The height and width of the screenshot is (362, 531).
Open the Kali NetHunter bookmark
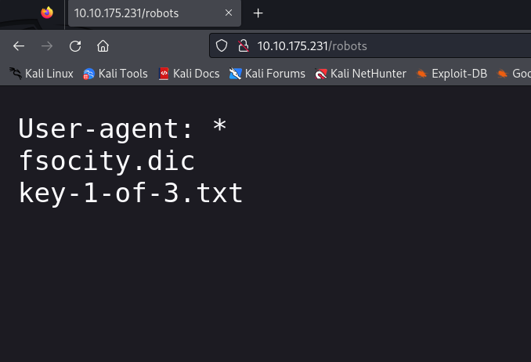coord(360,74)
